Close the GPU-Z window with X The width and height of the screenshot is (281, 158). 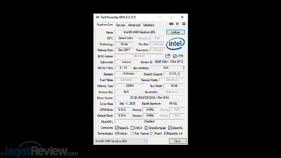[182, 17]
